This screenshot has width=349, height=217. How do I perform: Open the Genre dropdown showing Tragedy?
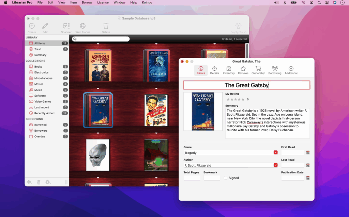(x=275, y=152)
